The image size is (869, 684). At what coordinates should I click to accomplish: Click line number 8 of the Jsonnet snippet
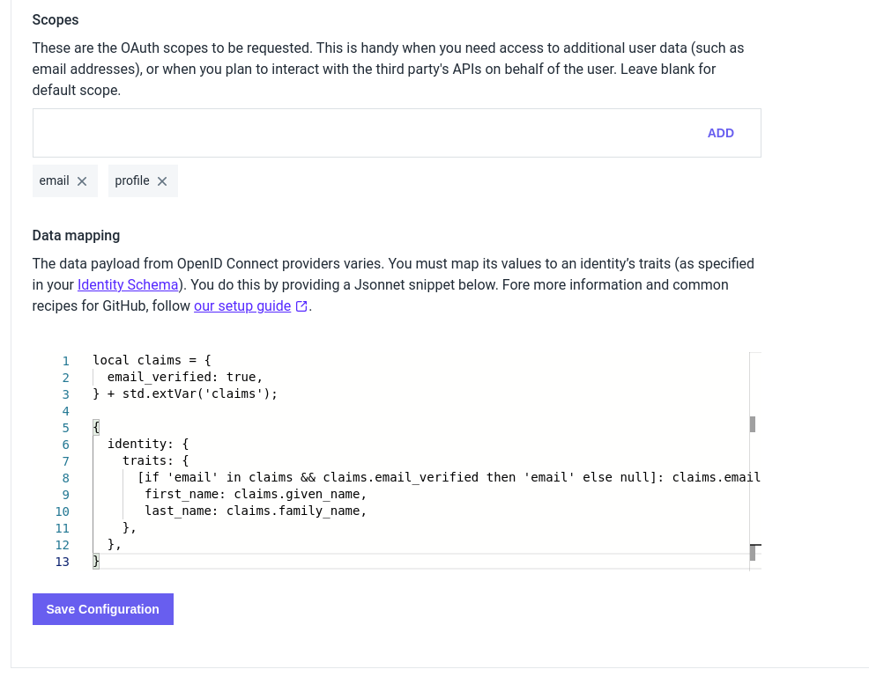65,477
